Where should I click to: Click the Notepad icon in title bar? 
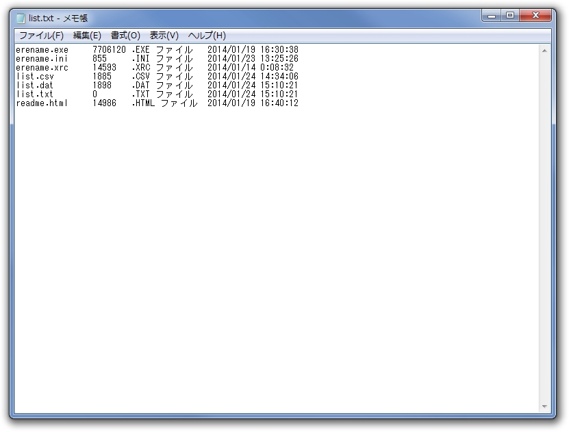(x=21, y=18)
